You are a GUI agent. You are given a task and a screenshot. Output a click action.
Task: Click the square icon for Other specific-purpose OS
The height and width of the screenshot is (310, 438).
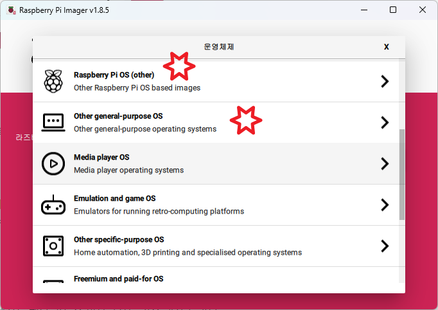click(53, 246)
